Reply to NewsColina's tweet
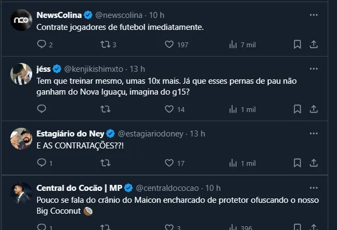 tap(43, 45)
